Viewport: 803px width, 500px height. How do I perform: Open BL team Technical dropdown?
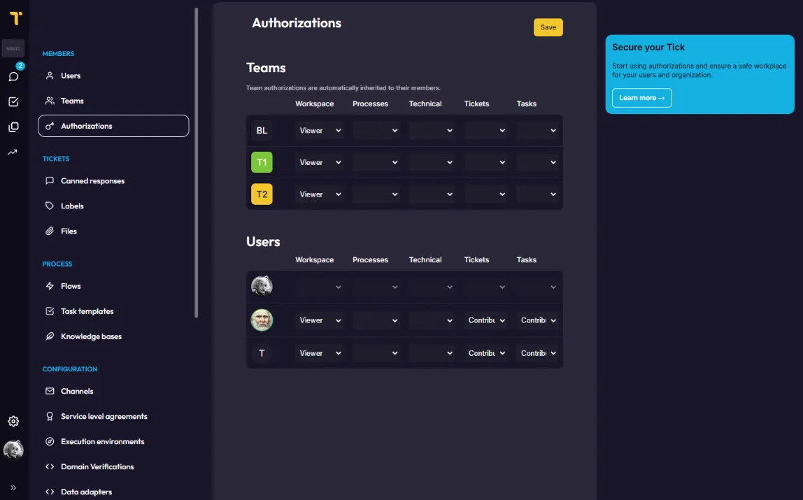tap(431, 131)
